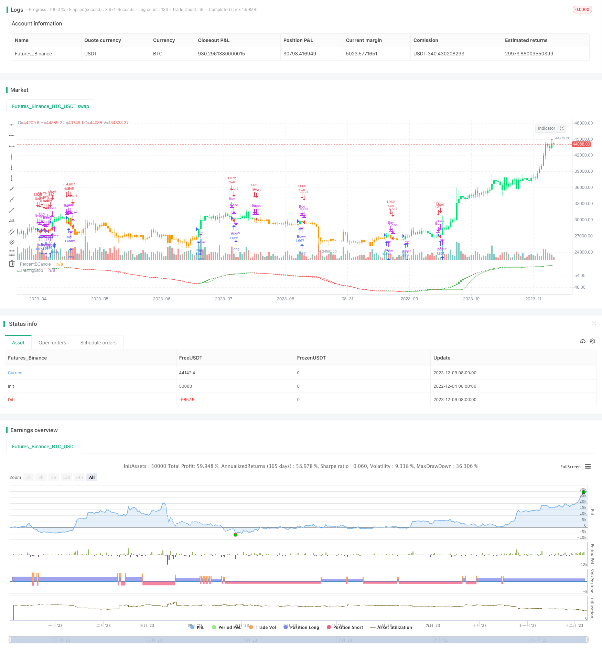Open Status info settings gear

click(592, 341)
